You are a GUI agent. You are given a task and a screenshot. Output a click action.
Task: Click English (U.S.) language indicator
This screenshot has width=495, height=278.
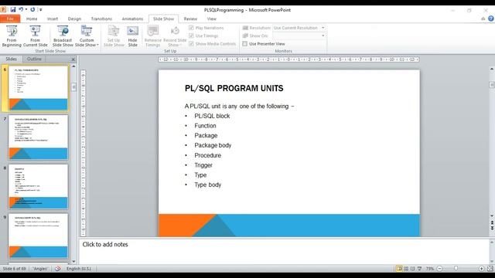[x=79, y=269]
